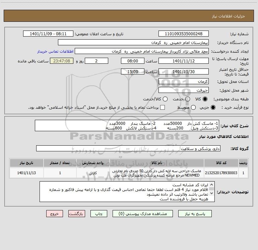Click the price validity date 1401/11/30

click(x=184, y=72)
